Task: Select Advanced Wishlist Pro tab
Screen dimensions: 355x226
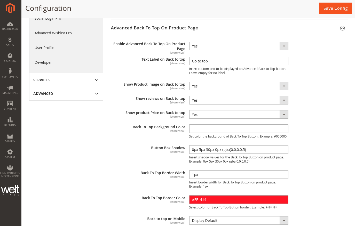Action: point(53,33)
